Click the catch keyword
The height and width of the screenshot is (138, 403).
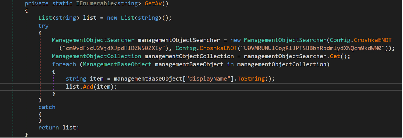click(47, 107)
